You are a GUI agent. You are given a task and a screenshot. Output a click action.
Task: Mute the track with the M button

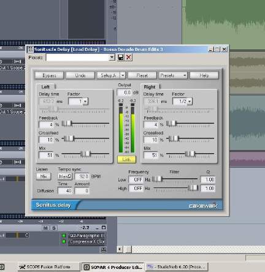[45, 228]
